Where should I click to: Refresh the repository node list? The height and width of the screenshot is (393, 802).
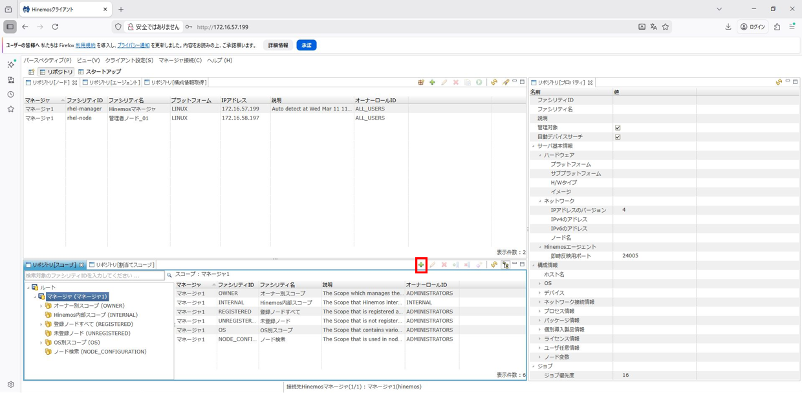click(493, 83)
